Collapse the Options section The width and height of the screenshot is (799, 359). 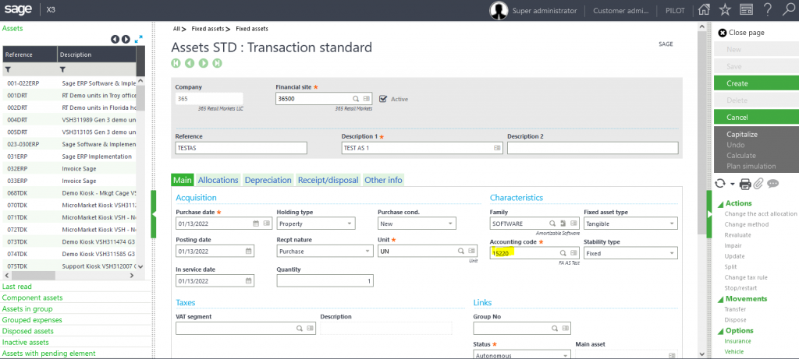(720, 331)
